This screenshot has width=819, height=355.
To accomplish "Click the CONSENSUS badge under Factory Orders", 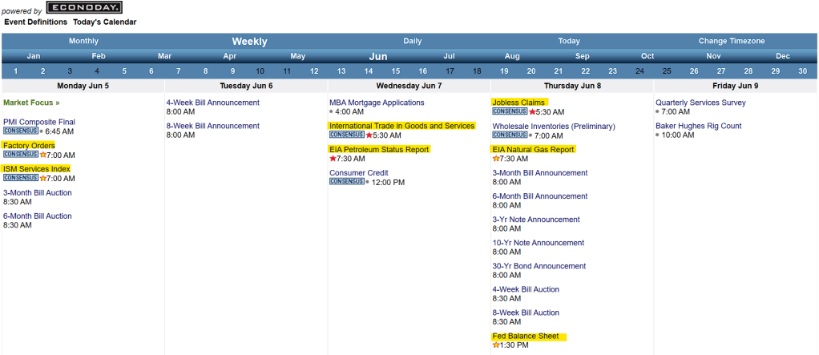I will pyautogui.click(x=21, y=155).
